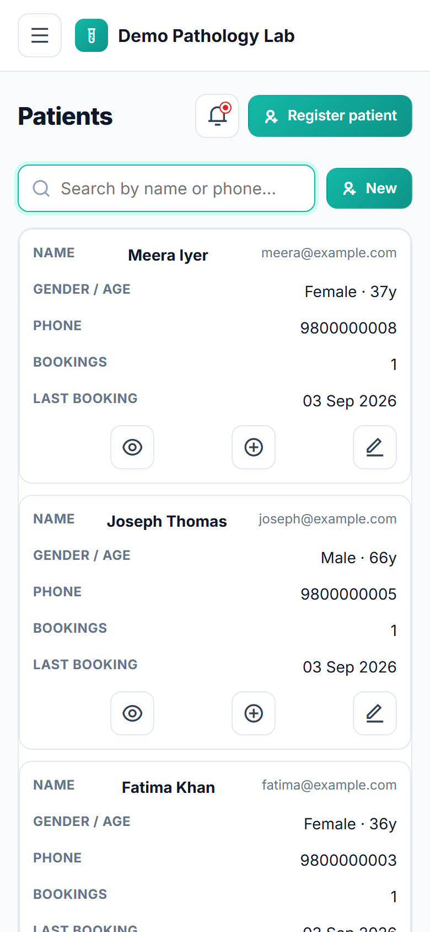The height and width of the screenshot is (932, 430).
Task: Click meera@example.com email address
Action: coord(329,253)
